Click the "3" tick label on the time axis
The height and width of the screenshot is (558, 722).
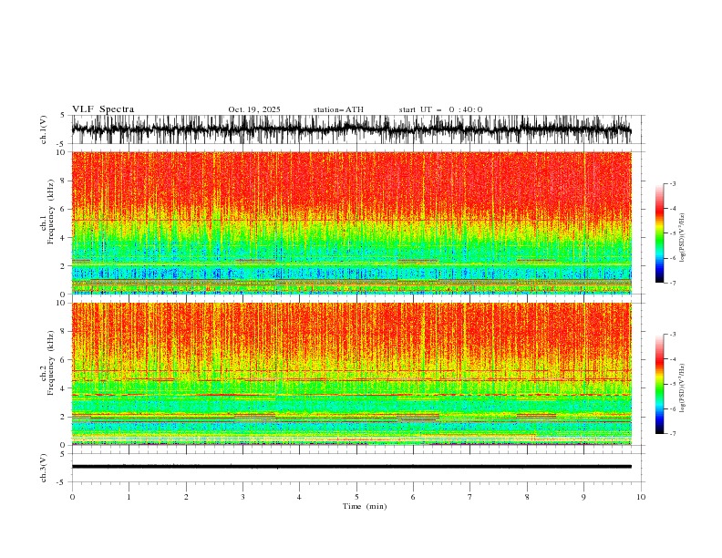(x=242, y=497)
